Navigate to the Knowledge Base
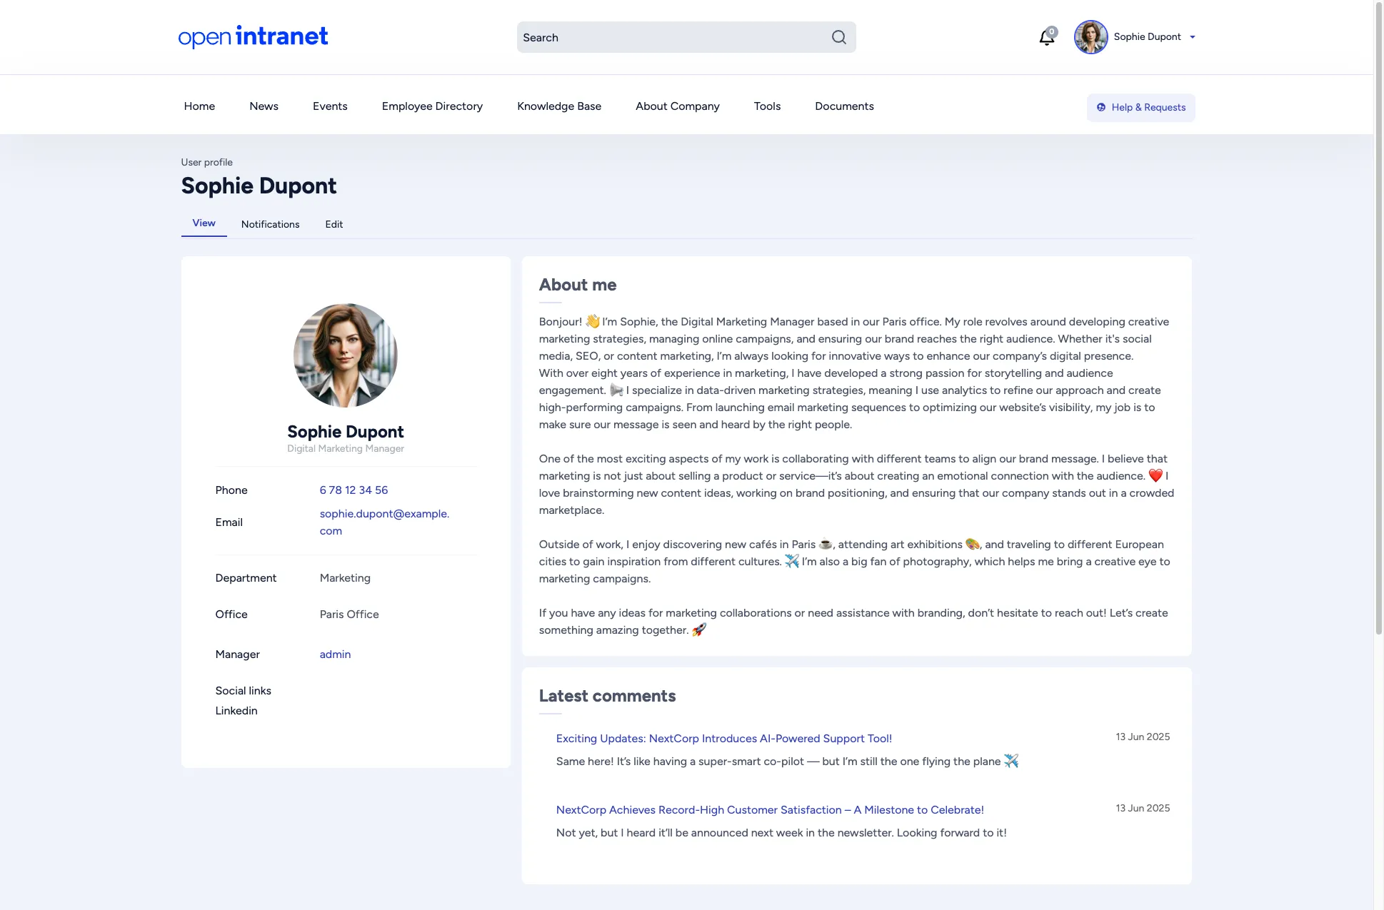The image size is (1384, 910). 559,106
